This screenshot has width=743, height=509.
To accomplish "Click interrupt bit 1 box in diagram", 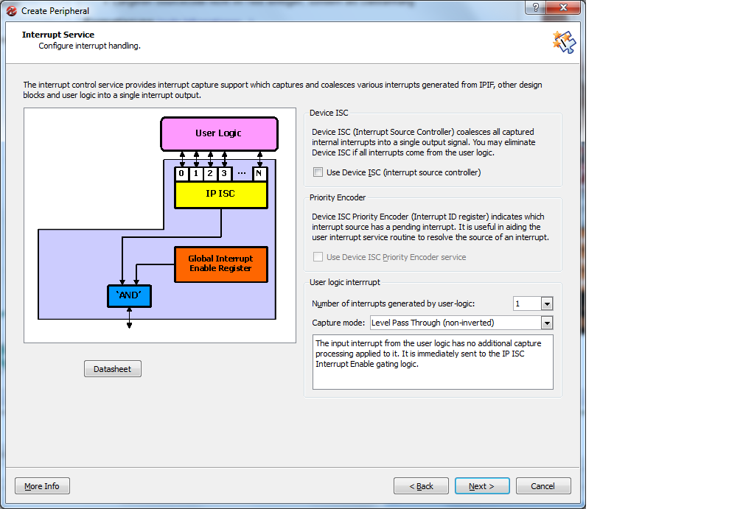I will (x=196, y=173).
